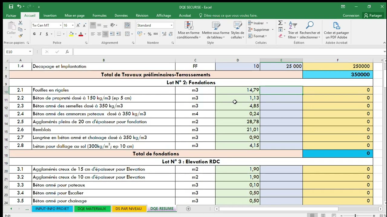Select cell with value 14,79

pos(238,90)
